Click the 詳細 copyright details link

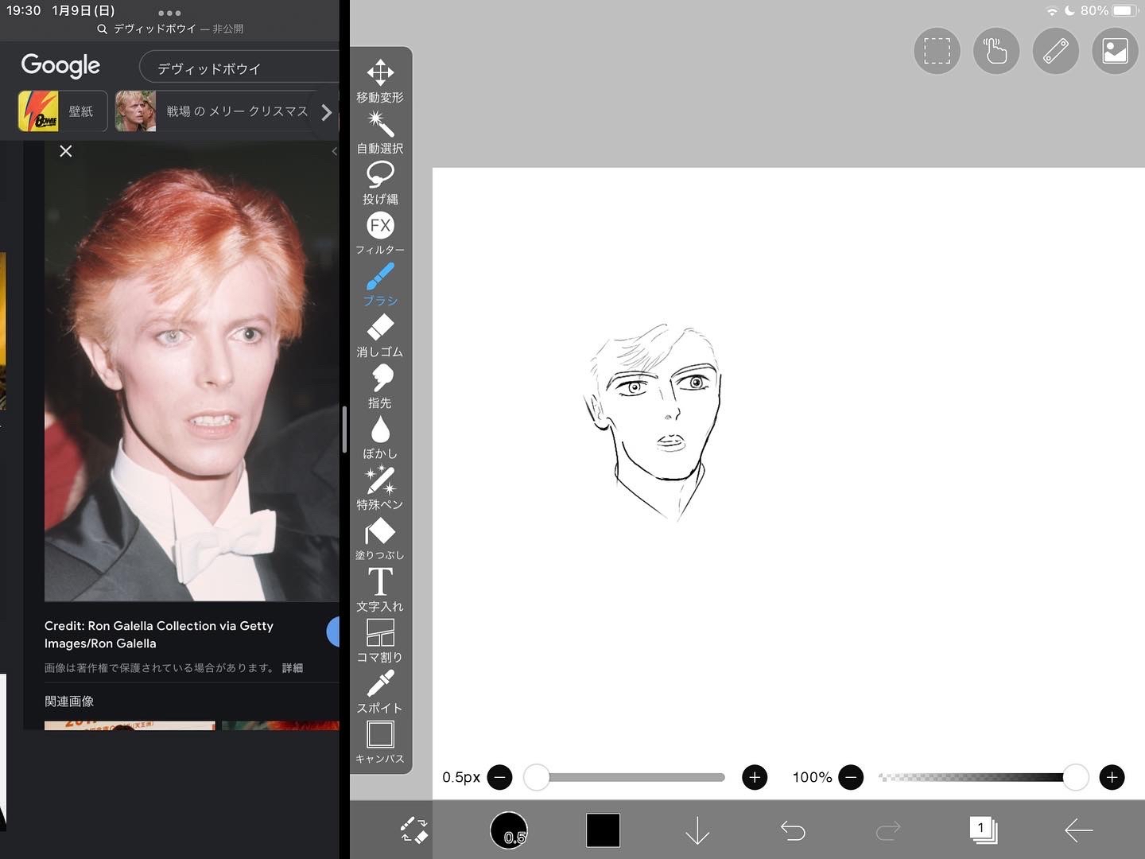292,668
